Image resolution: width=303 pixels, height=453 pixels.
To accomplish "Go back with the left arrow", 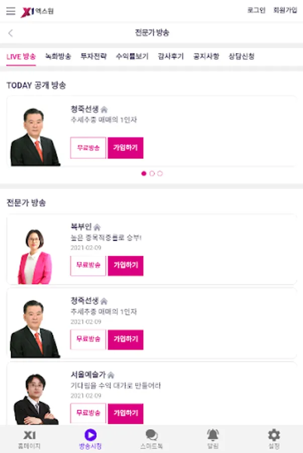I will (11, 33).
